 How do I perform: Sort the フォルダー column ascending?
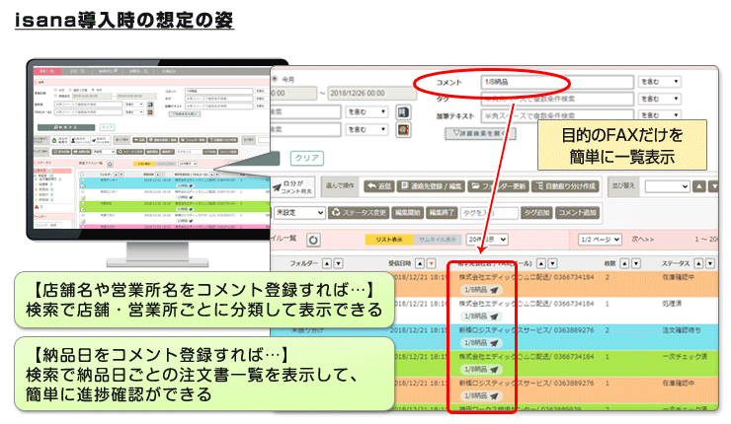coord(327,263)
